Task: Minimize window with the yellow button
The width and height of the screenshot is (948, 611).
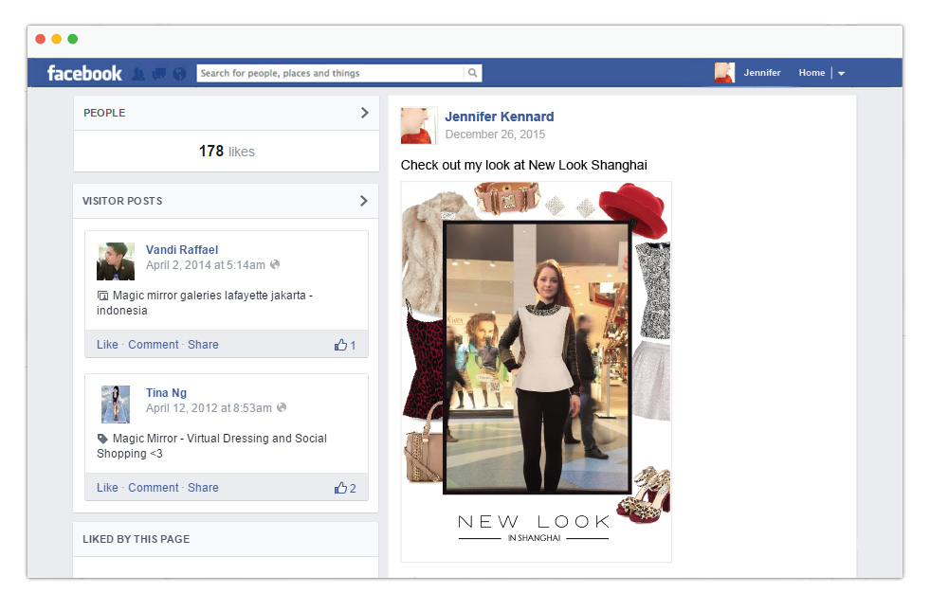Action: pyautogui.click(x=56, y=39)
